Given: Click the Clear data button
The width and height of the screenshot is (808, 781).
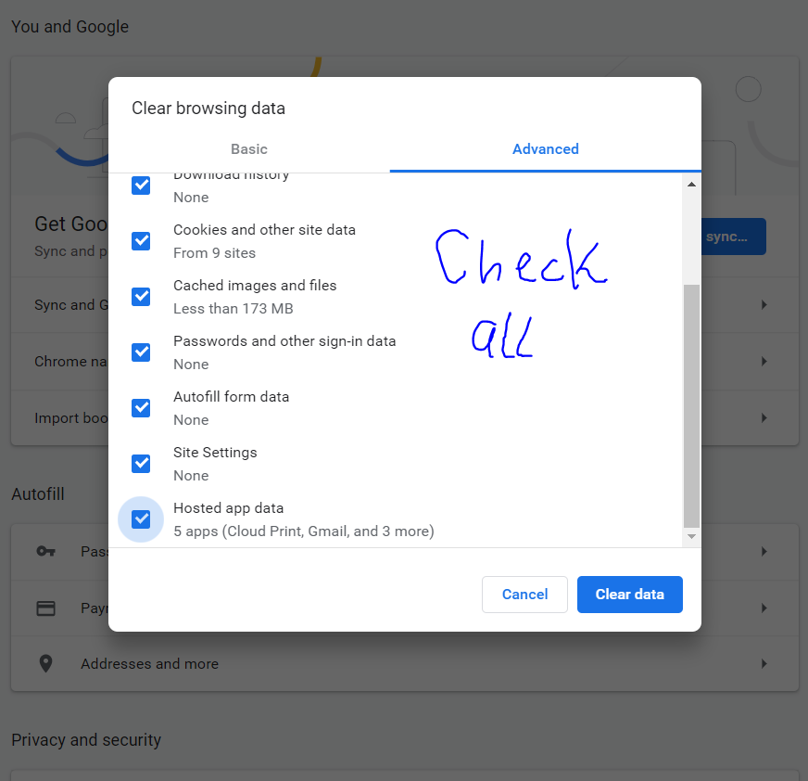Looking at the screenshot, I should click(630, 595).
